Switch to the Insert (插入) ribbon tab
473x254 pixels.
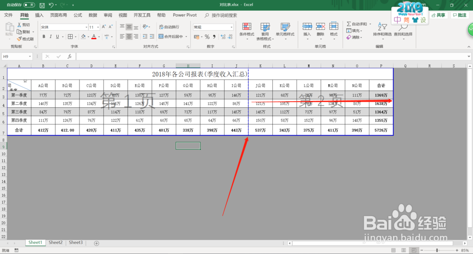click(39, 15)
